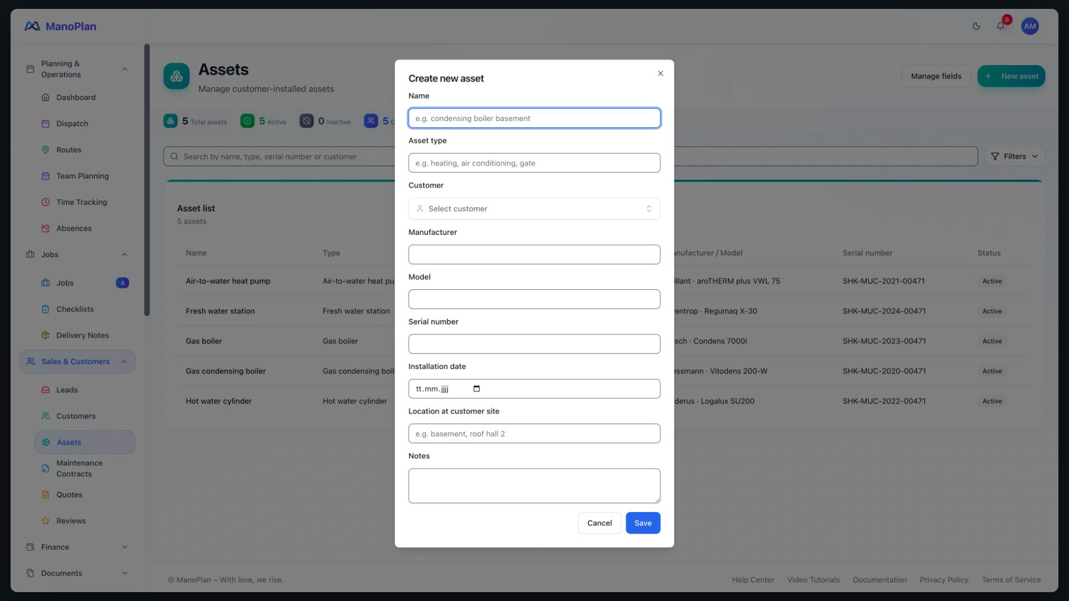Click the Manage fields button
The image size is (1069, 601).
[935, 76]
